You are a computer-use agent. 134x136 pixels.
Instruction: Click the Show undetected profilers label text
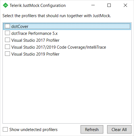tap(33, 130)
